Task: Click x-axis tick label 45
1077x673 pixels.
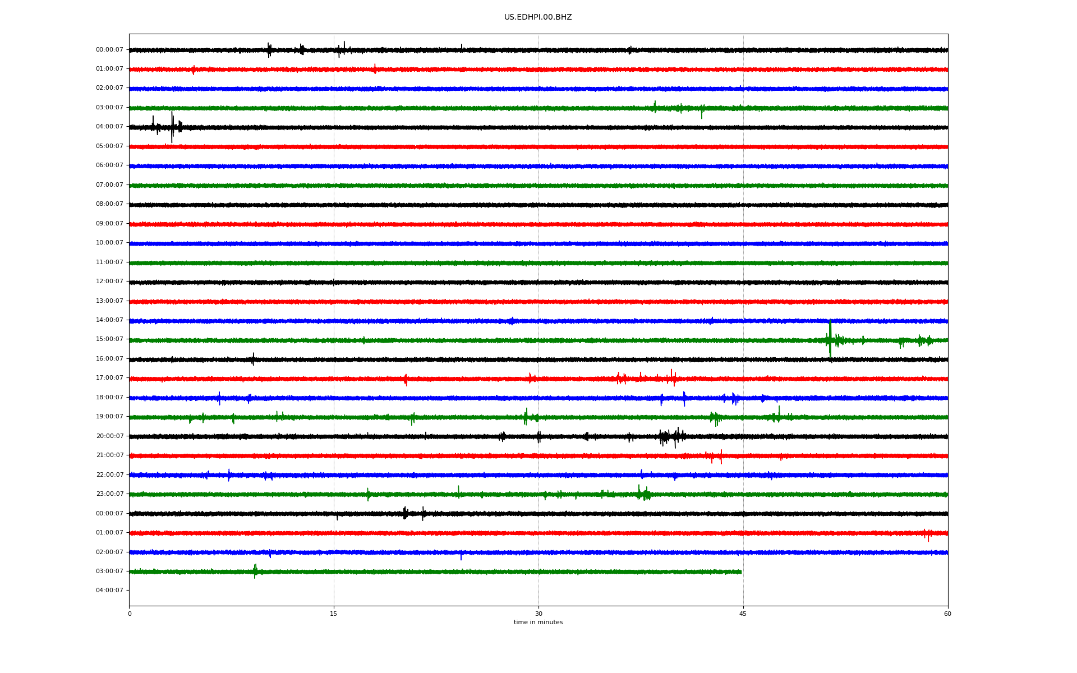Action: pyautogui.click(x=743, y=614)
